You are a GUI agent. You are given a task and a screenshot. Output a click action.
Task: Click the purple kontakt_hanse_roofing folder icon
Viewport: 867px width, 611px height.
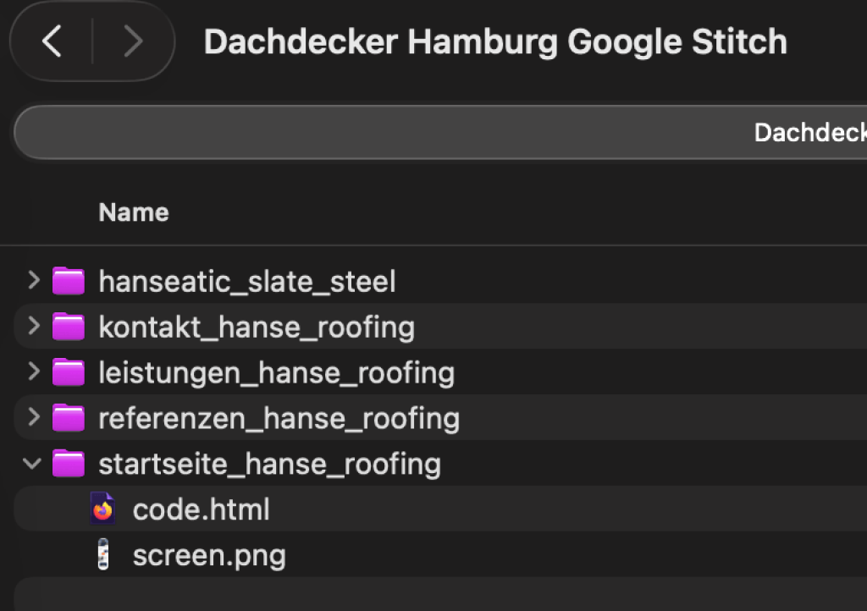[68, 327]
